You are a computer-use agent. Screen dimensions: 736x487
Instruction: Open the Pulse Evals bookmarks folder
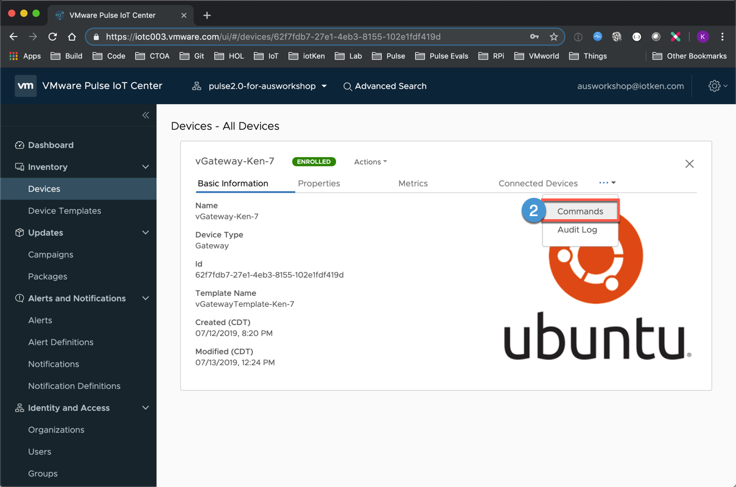[442, 56]
